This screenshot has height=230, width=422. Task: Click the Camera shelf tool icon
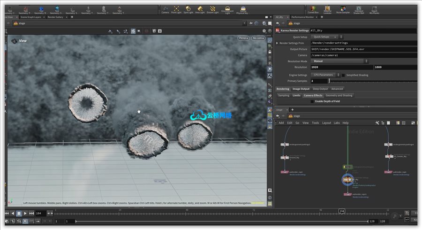pos(165,9)
